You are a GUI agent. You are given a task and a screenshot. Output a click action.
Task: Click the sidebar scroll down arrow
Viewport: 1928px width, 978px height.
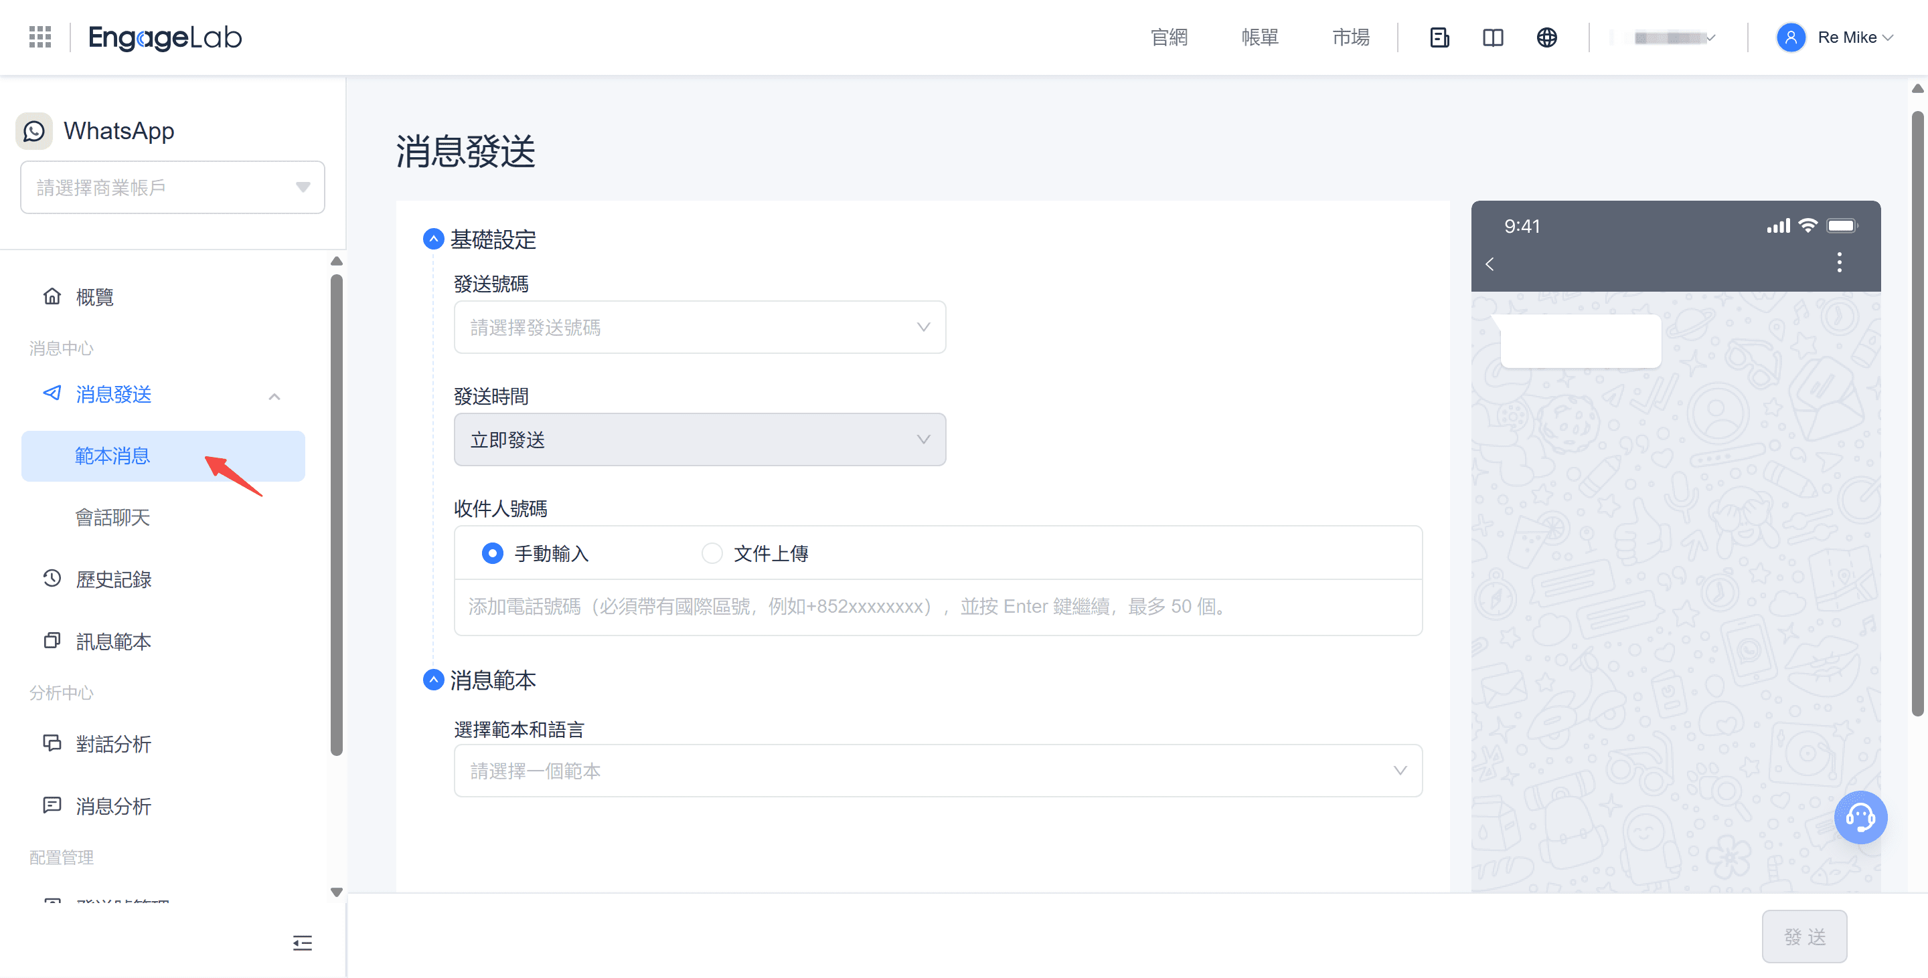click(337, 892)
